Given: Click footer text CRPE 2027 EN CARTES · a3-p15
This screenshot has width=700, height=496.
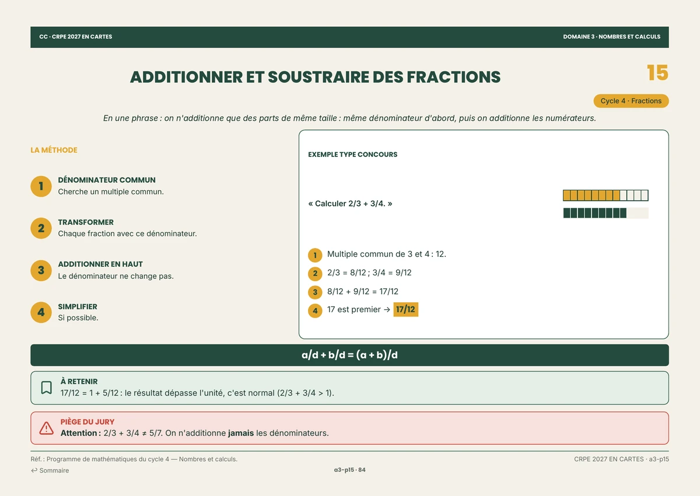Looking at the screenshot, I should (x=621, y=459).
